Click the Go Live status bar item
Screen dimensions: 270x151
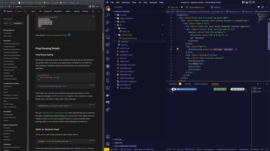click(x=190, y=149)
